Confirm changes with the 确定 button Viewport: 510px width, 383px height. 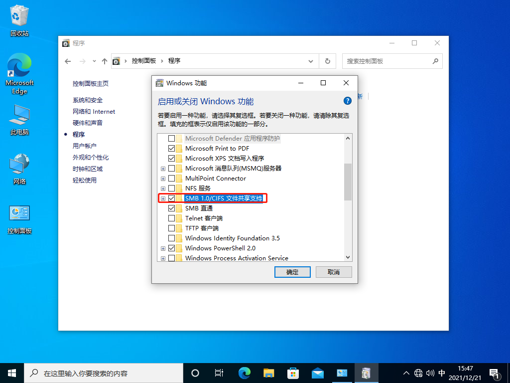point(292,272)
